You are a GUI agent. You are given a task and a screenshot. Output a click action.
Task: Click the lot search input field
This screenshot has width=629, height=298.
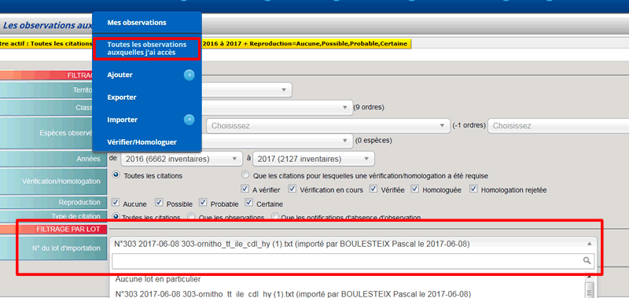click(347, 261)
